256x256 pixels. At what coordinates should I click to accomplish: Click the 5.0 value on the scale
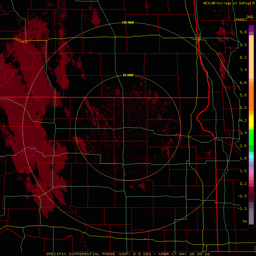click(x=243, y=108)
